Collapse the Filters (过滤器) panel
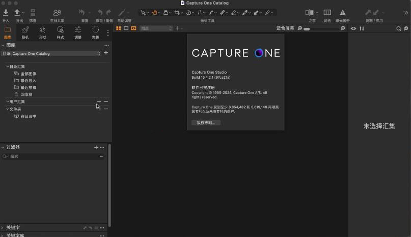Image resolution: width=411 pixels, height=237 pixels. tap(3, 148)
